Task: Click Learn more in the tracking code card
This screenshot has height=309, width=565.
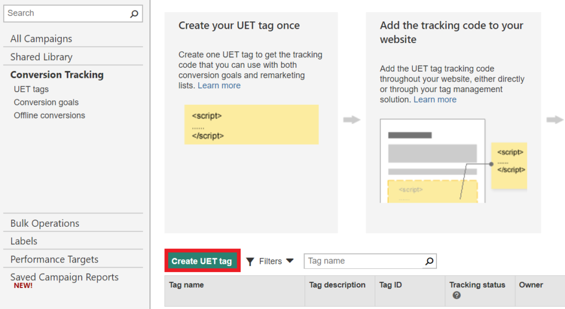Action: 435,100
